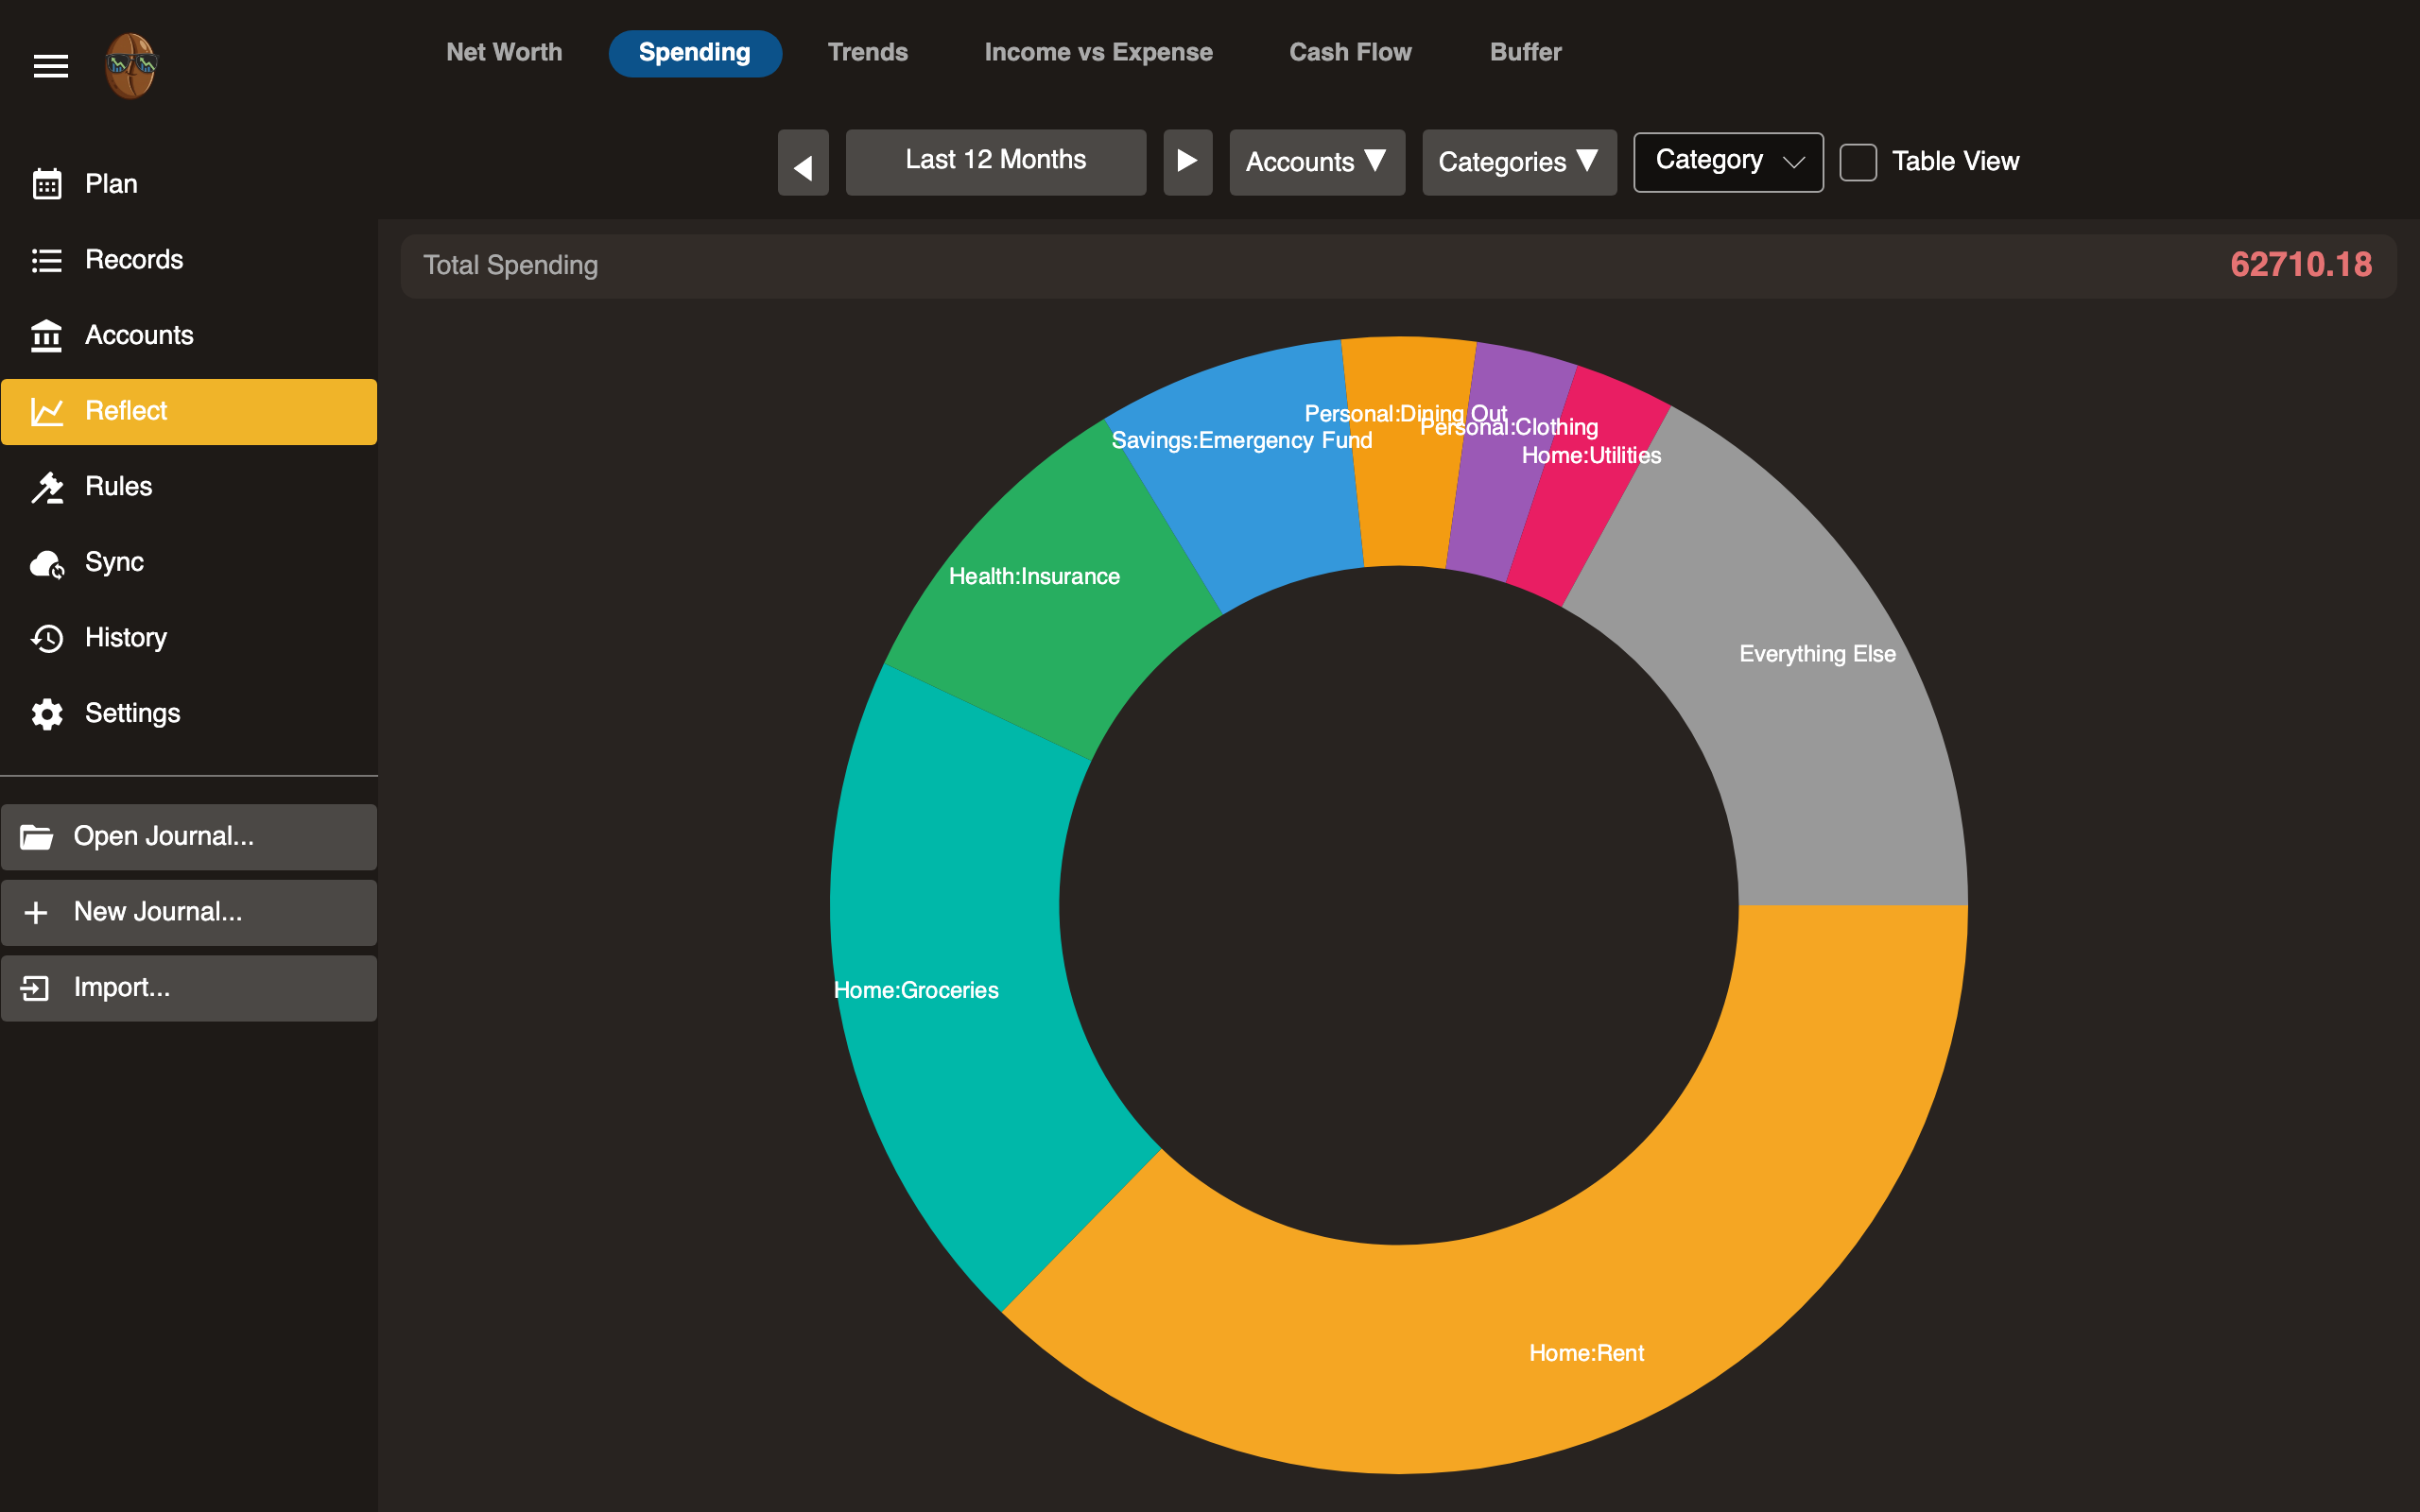Open Records list icon

[47, 260]
